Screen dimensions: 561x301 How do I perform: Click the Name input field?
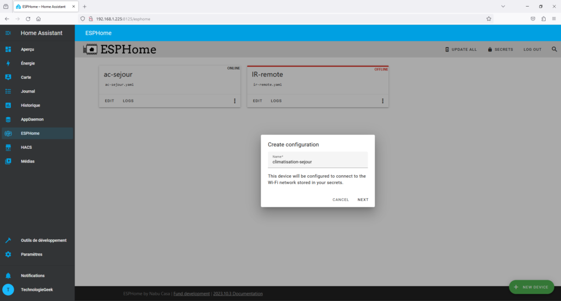tap(317, 161)
